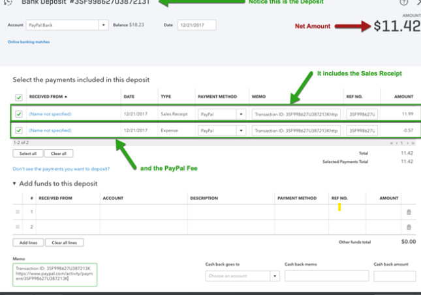The width and height of the screenshot is (421, 295).
Task: Click the Memo column header
Action: (258, 96)
